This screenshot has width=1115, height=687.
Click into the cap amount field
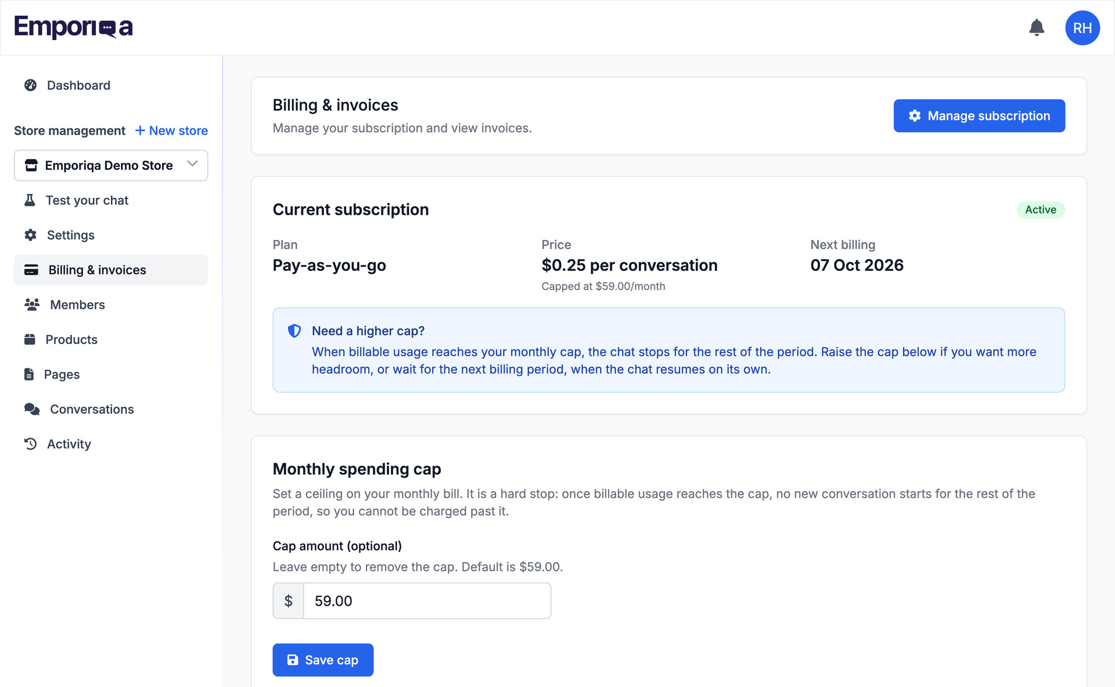pos(427,601)
